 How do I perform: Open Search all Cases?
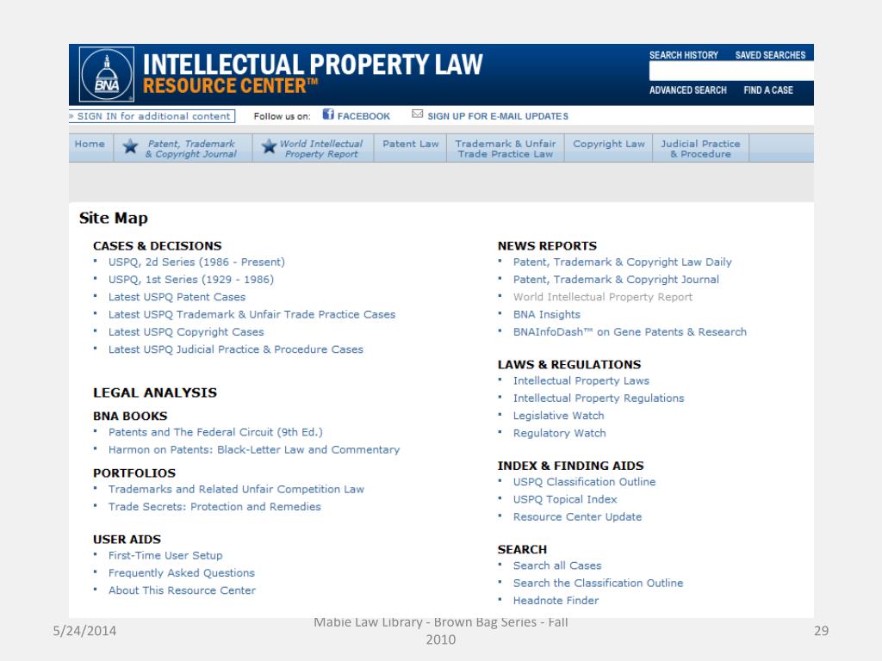(x=557, y=565)
